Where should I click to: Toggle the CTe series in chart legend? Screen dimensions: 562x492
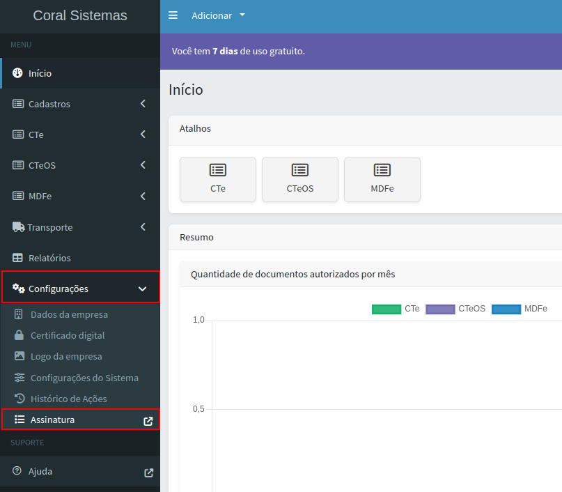[x=396, y=309]
